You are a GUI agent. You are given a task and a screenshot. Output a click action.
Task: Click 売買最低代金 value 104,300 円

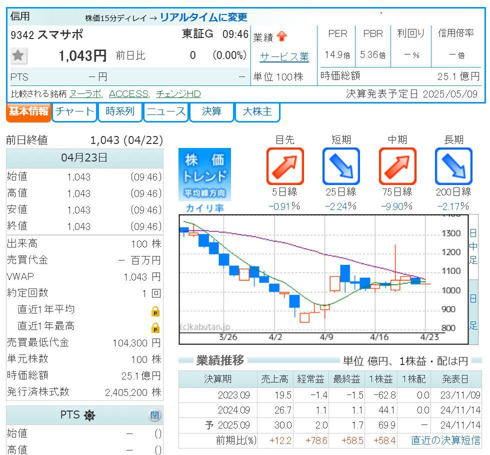point(136,343)
